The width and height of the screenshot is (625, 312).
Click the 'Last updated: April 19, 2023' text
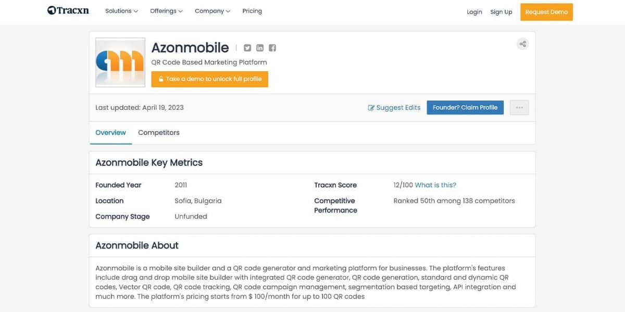140,108
